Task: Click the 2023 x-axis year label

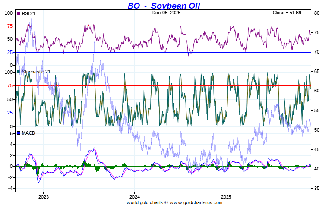Action: point(44,197)
